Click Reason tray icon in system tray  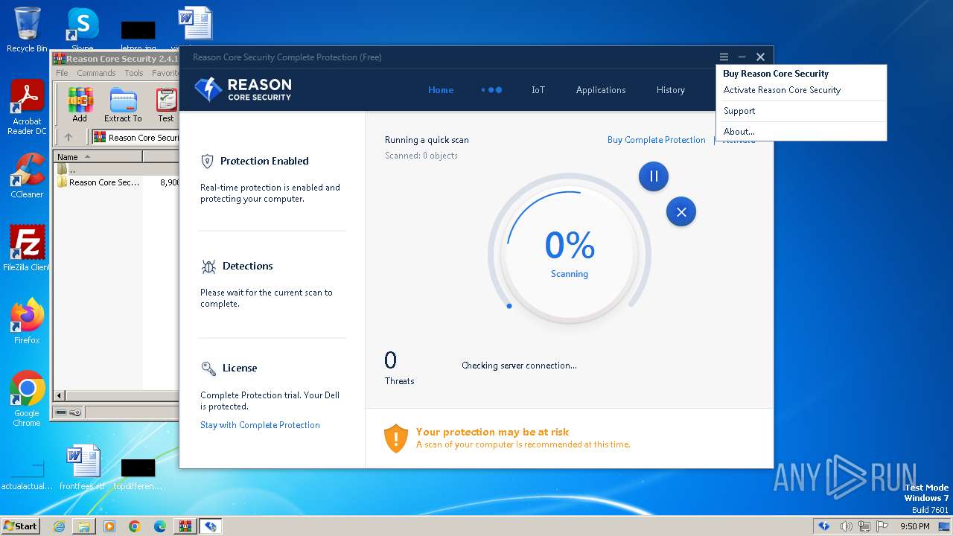823,526
